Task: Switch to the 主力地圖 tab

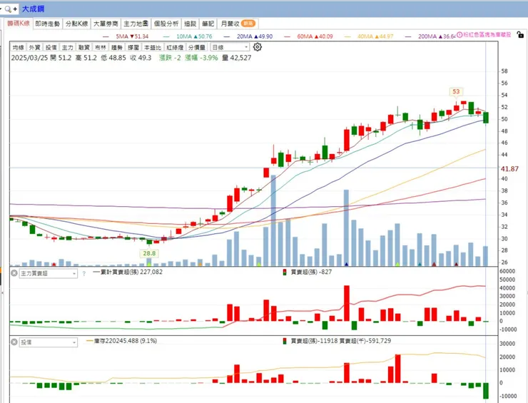Action: (x=136, y=24)
